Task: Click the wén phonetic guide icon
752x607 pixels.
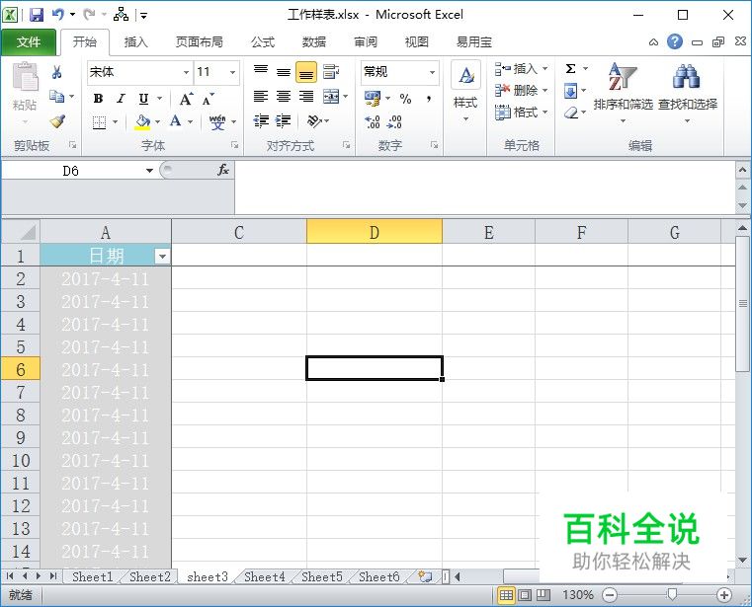Action: 217,122
